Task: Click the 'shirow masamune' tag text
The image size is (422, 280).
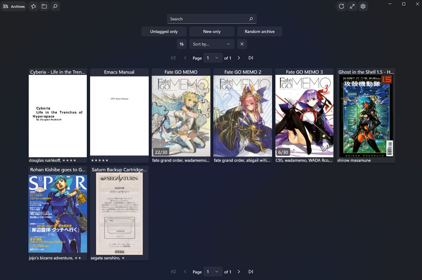Action: click(x=354, y=160)
